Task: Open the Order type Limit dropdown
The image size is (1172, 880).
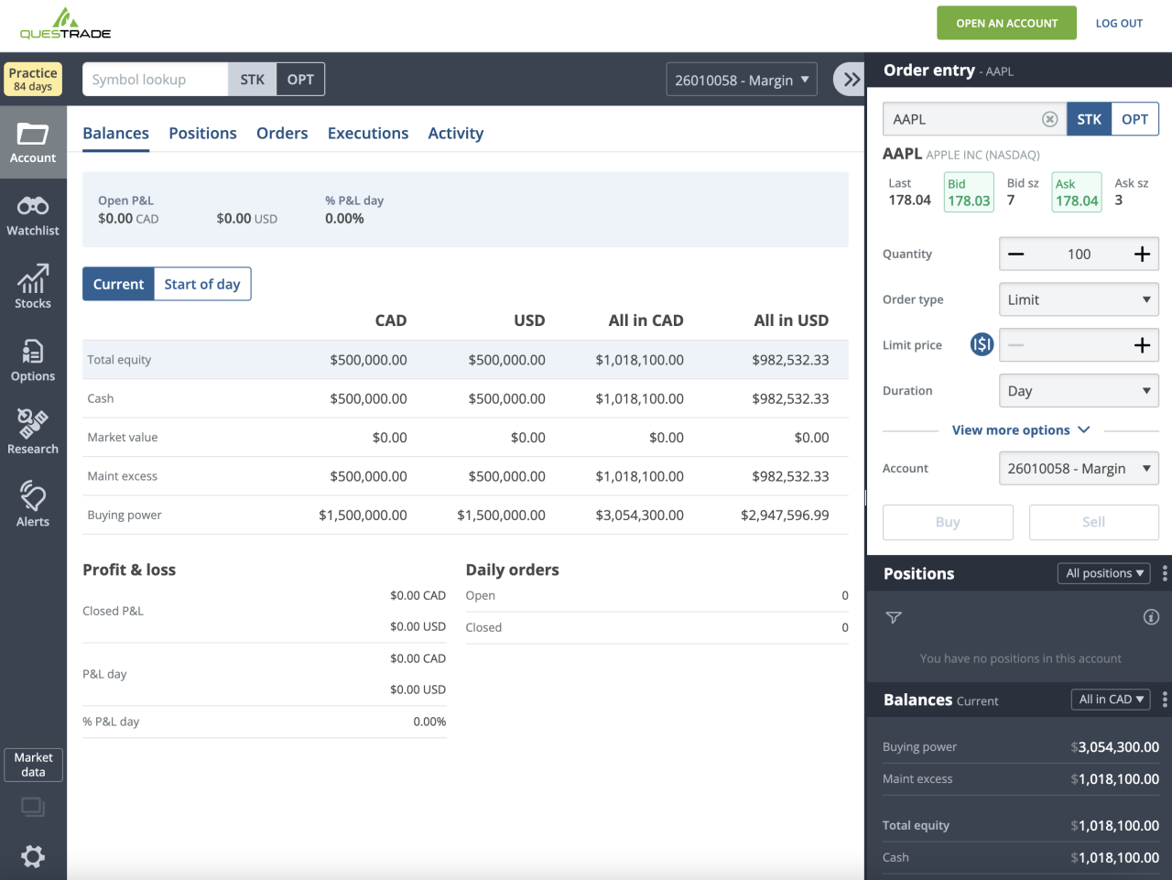Action: point(1079,299)
